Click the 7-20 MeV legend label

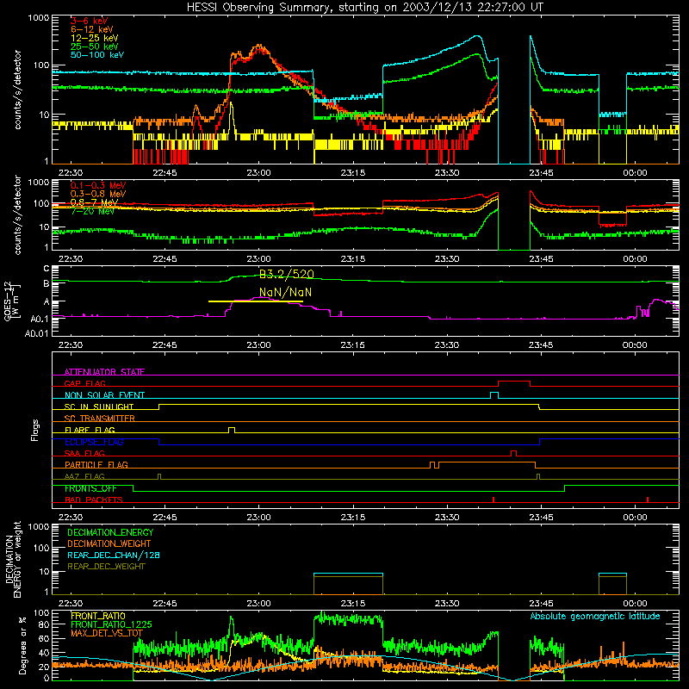(92, 211)
